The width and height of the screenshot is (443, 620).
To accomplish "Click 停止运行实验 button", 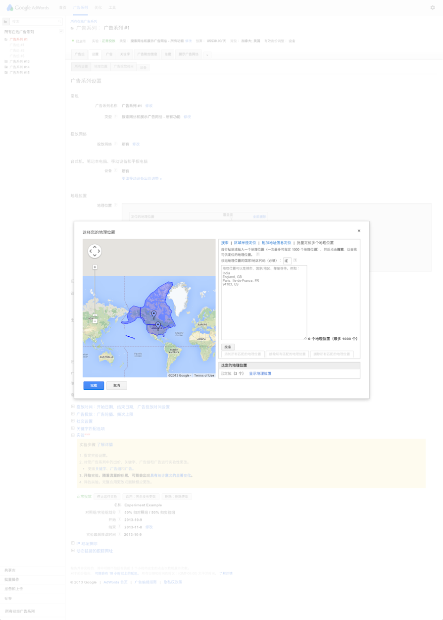I will [107, 496].
